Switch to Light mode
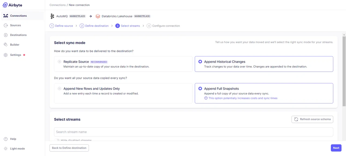The width and height of the screenshot is (346, 156). [17, 148]
